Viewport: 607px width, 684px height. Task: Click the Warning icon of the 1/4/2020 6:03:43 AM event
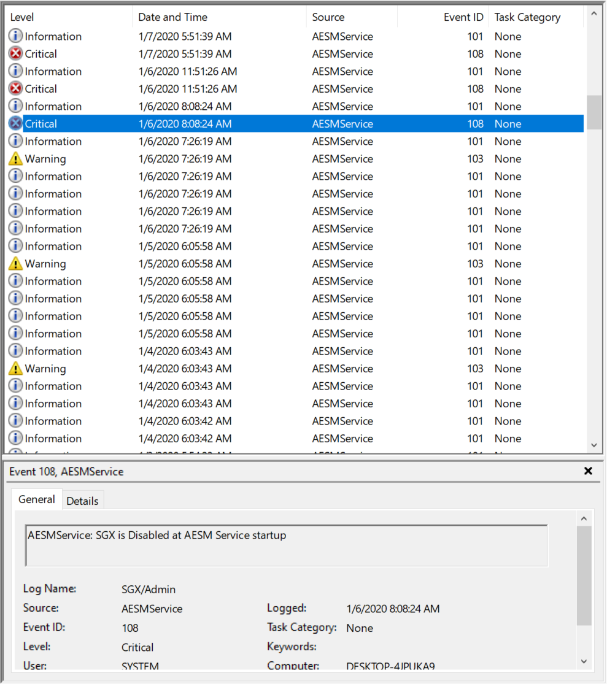(x=15, y=368)
